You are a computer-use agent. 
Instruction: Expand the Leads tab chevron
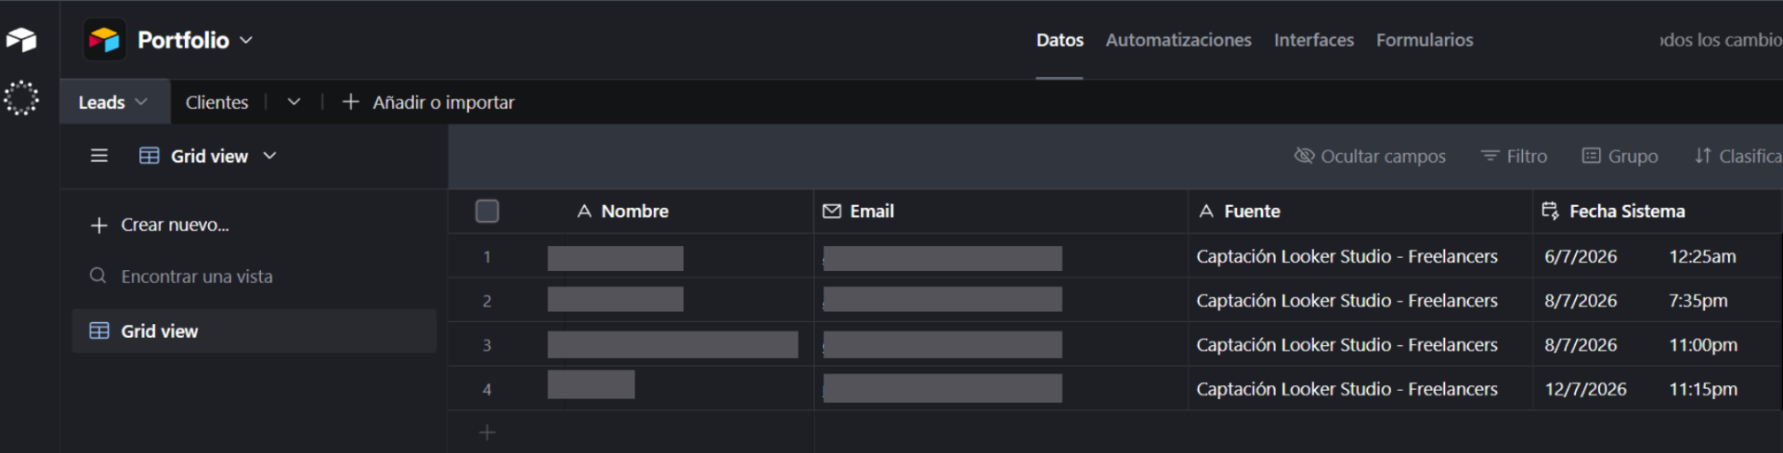tap(141, 102)
